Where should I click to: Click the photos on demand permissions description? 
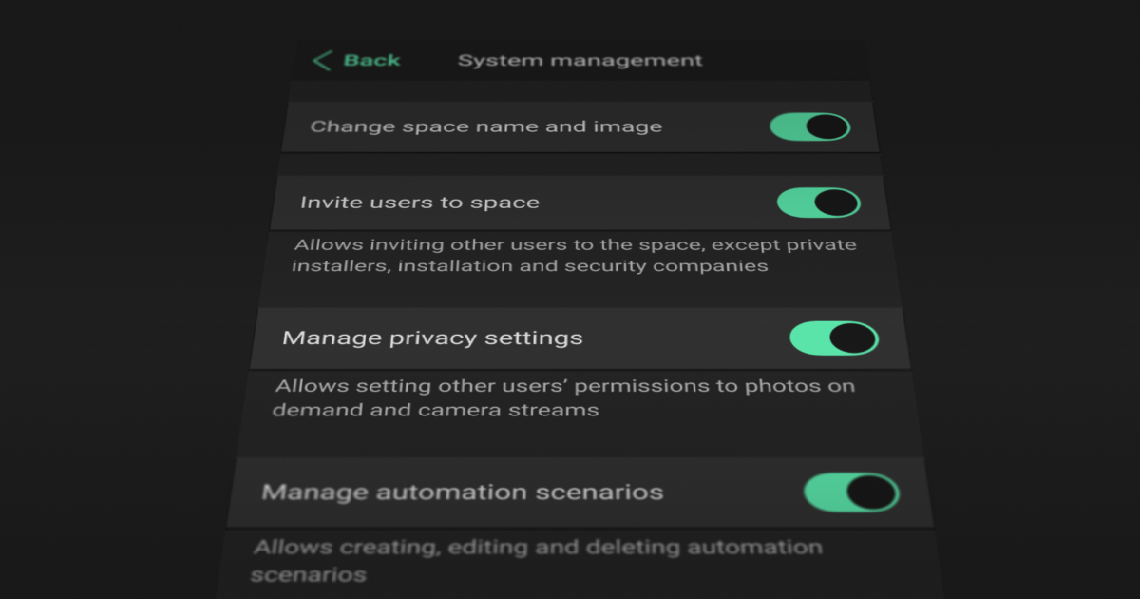563,397
